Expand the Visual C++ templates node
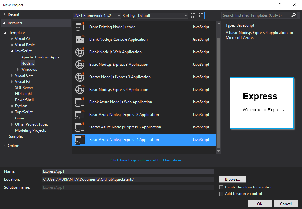This screenshot has width=302, height=209. [12, 75]
